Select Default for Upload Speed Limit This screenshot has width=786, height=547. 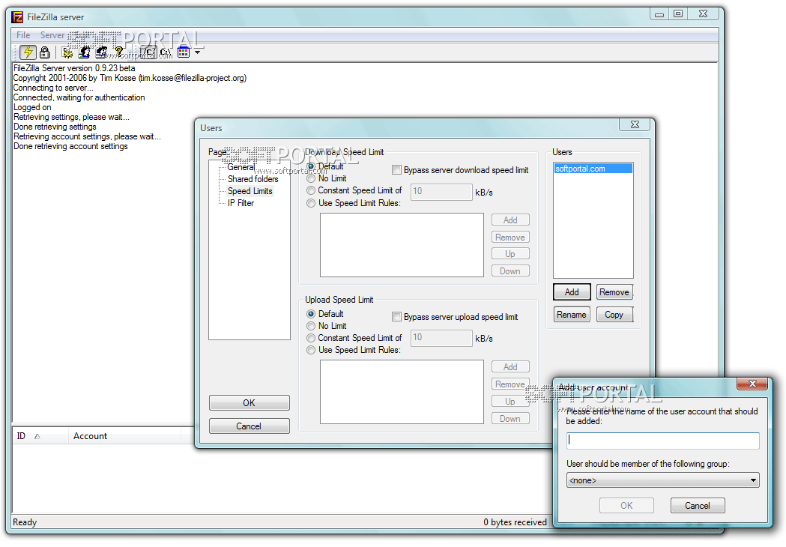click(311, 314)
